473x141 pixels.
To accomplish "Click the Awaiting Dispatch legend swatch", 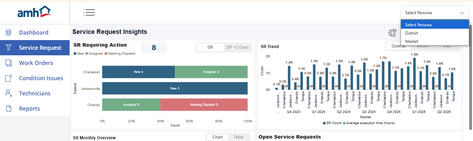I will (106, 54).
